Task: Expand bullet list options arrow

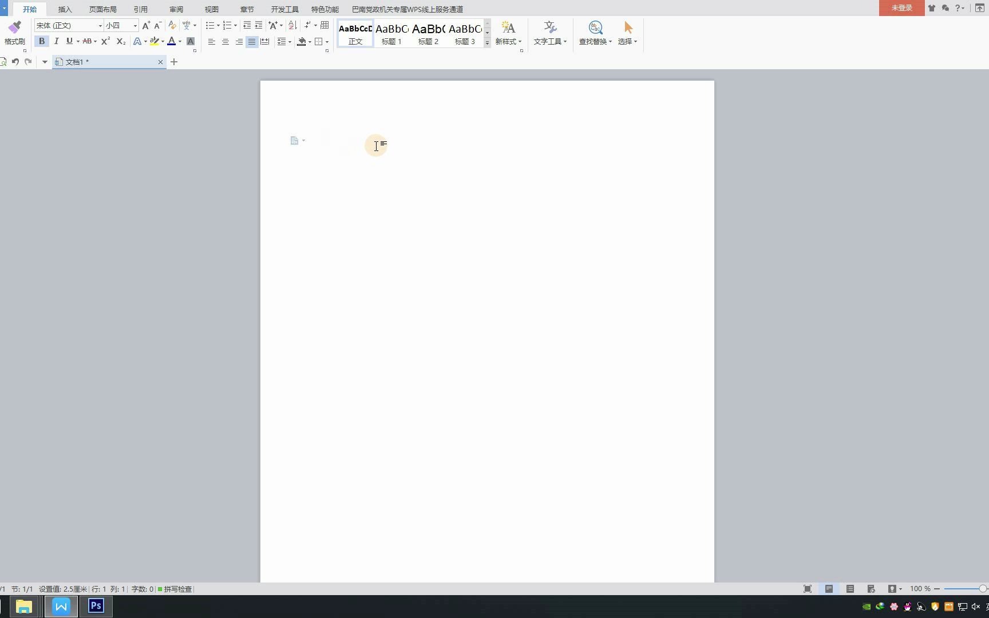Action: point(218,26)
